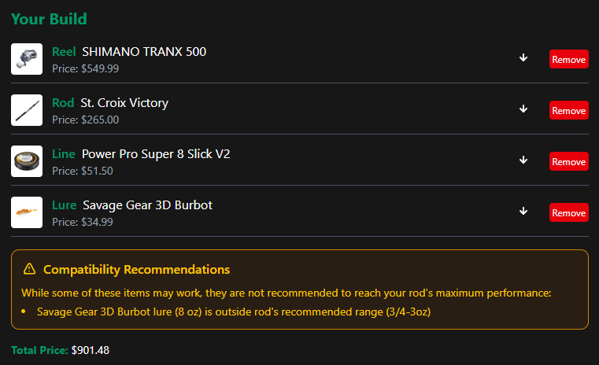Remove the Savage Gear 3D Burbot lure
Screen dimensions: 599x365
[568, 212]
